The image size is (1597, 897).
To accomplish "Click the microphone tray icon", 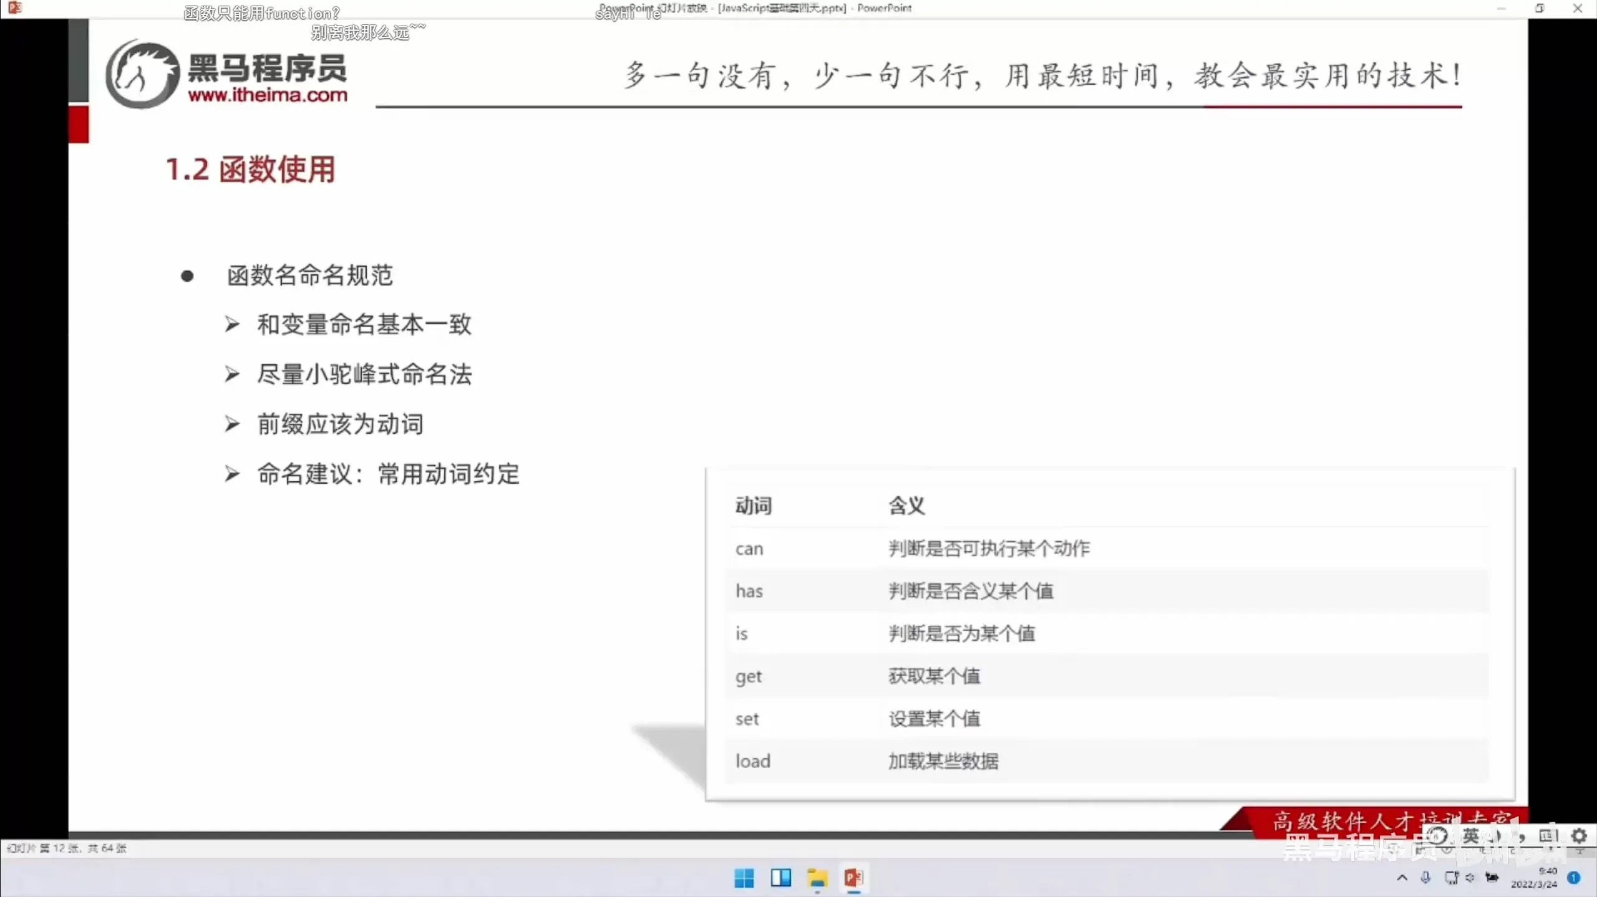I will (1425, 878).
